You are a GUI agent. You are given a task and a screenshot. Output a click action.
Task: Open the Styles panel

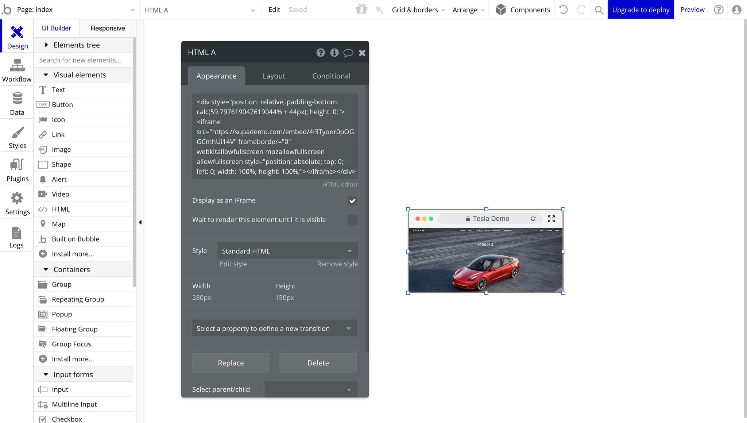coord(17,136)
